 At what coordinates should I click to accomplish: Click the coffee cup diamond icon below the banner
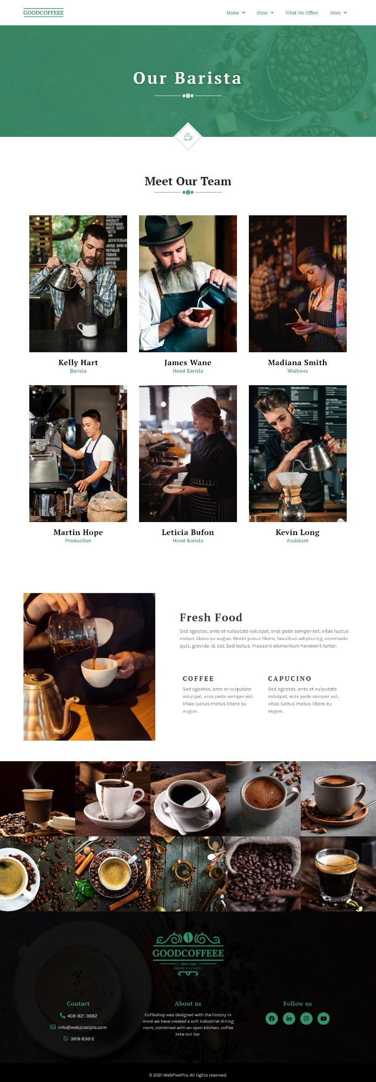point(188,137)
